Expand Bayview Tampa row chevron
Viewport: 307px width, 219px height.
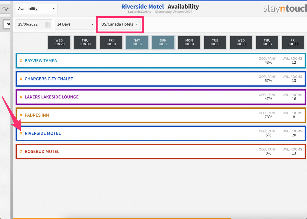point(21,61)
